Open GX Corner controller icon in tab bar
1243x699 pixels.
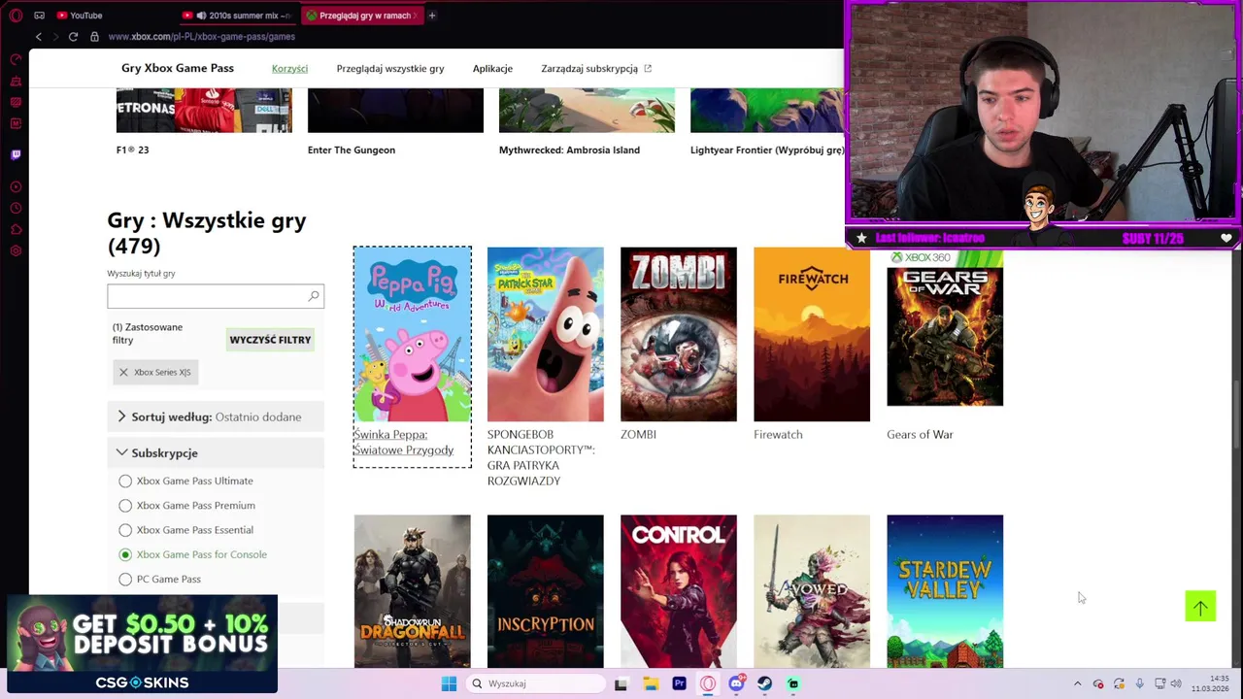(x=39, y=16)
